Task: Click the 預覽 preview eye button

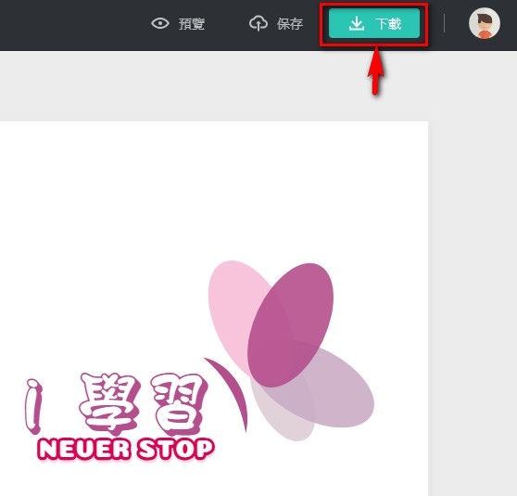Action: tap(178, 24)
